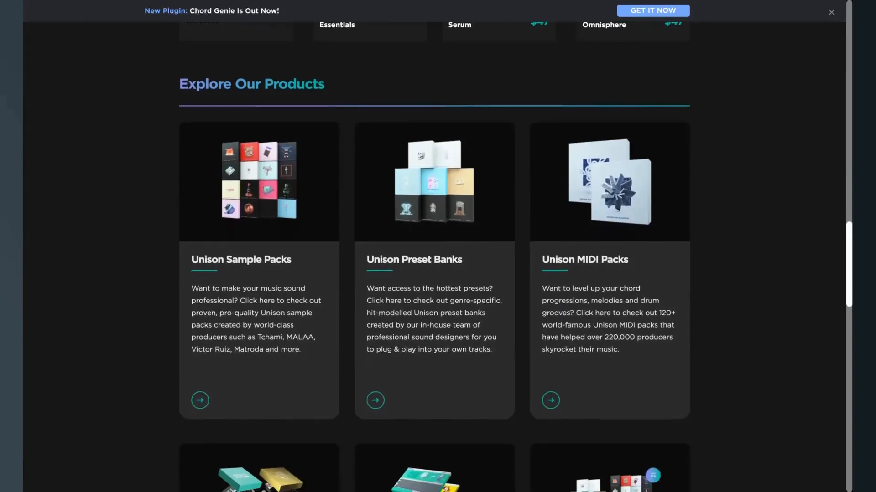This screenshot has width=876, height=492.
Task: Click the Explore Our Products heading
Action: tap(252, 84)
